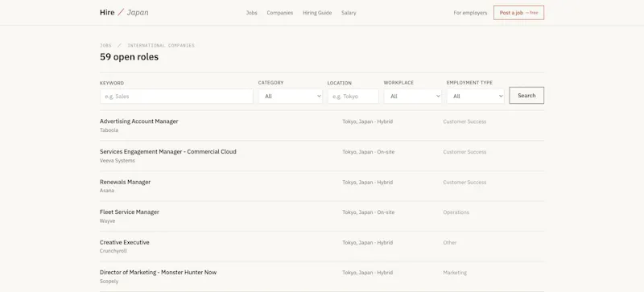Select the Other category on Crunchyroll row

tap(450, 243)
